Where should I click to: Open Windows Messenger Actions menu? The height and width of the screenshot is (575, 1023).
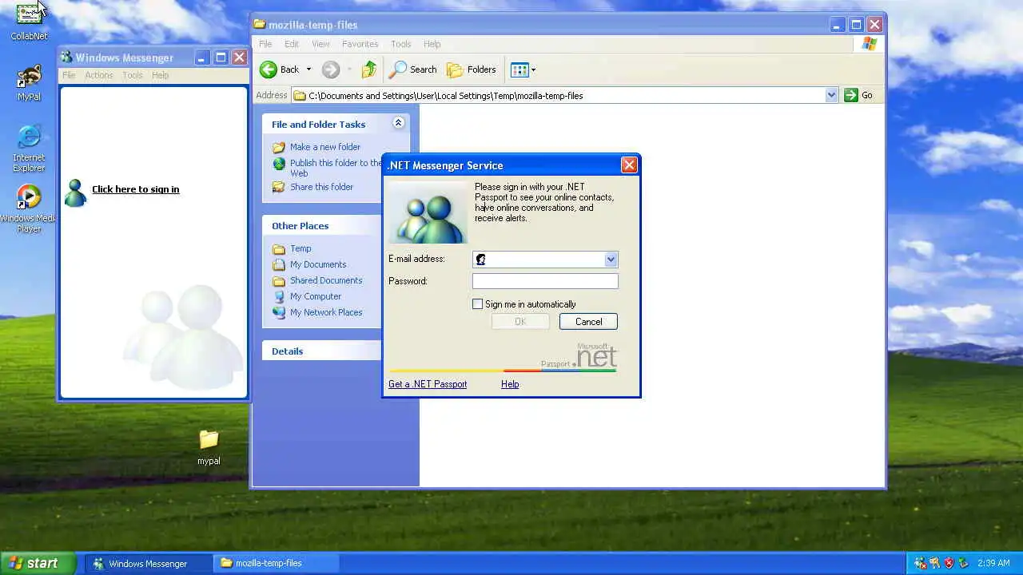pyautogui.click(x=99, y=75)
